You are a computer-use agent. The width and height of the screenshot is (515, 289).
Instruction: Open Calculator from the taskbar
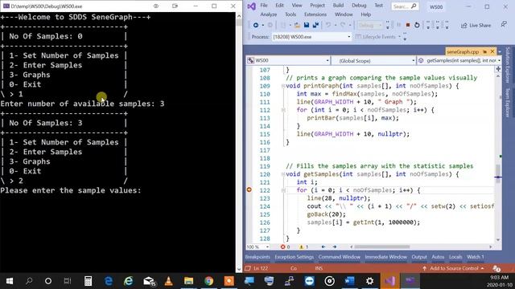pos(88,281)
